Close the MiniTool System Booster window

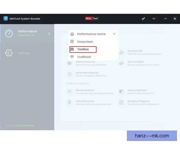click(175, 19)
